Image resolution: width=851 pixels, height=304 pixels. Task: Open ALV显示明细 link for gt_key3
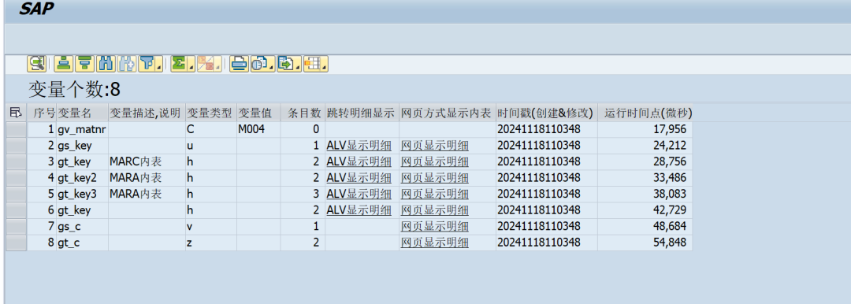point(359,194)
